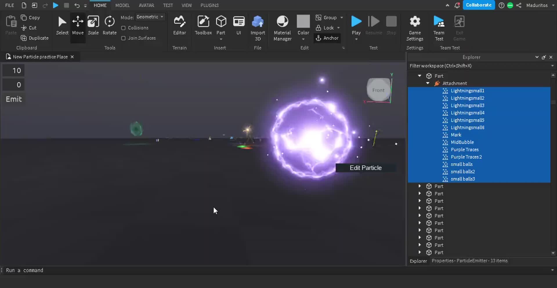The width and height of the screenshot is (557, 288).
Task: Check the Join Surfaces option
Action: (x=124, y=38)
